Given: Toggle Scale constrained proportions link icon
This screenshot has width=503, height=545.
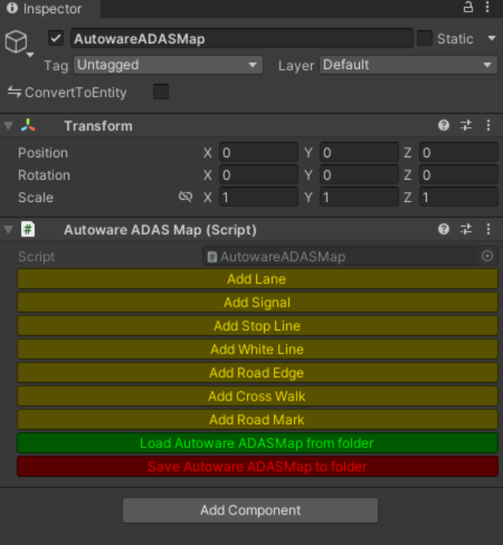Looking at the screenshot, I should coord(186,197).
